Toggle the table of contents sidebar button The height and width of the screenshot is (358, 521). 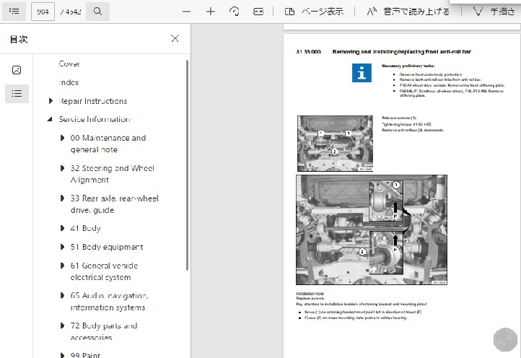point(14,12)
